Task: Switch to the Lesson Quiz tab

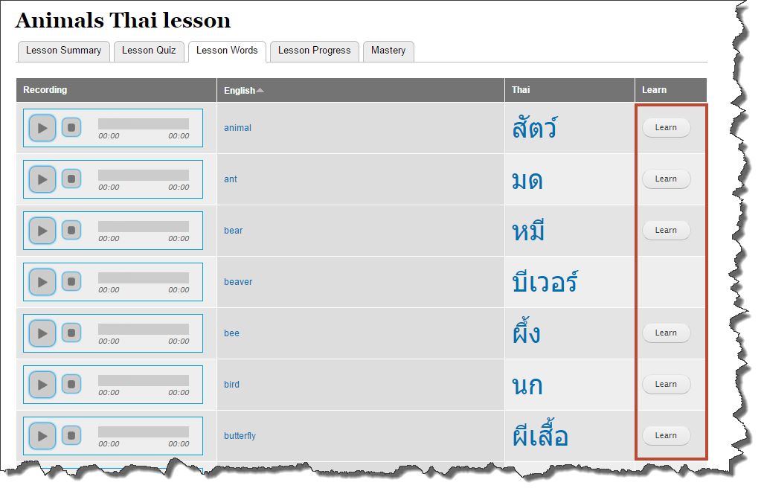Action: point(149,51)
